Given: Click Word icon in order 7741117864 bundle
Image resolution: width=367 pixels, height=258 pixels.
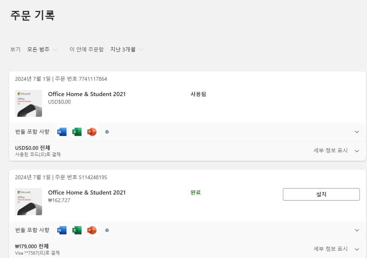Looking at the screenshot, I should 62,132.
